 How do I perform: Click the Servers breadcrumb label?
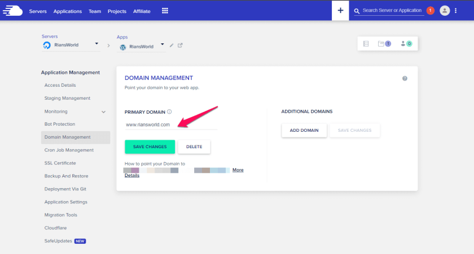[x=50, y=36]
